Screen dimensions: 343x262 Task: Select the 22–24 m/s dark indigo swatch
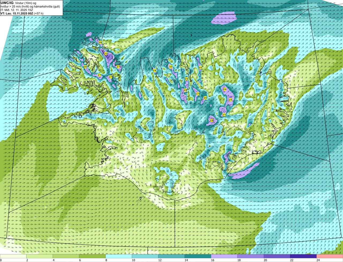tap(304, 256)
